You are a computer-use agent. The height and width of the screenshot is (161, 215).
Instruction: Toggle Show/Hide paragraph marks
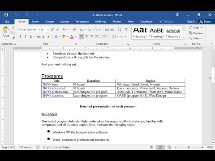126,30
